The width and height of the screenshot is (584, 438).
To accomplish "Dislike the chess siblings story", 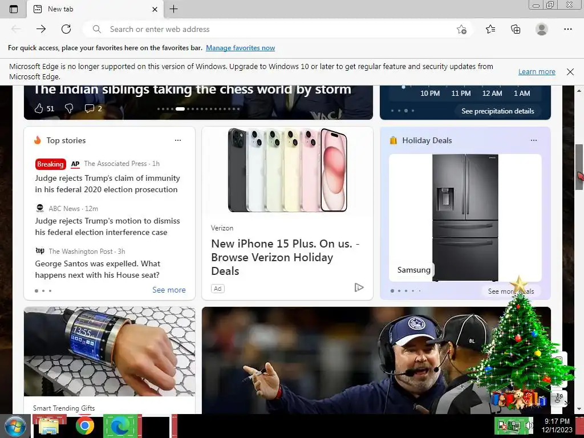I will click(69, 108).
